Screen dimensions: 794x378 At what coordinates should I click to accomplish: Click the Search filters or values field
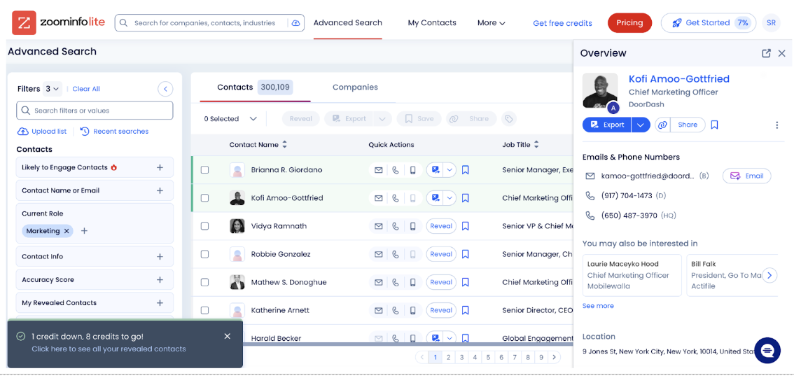pos(95,111)
